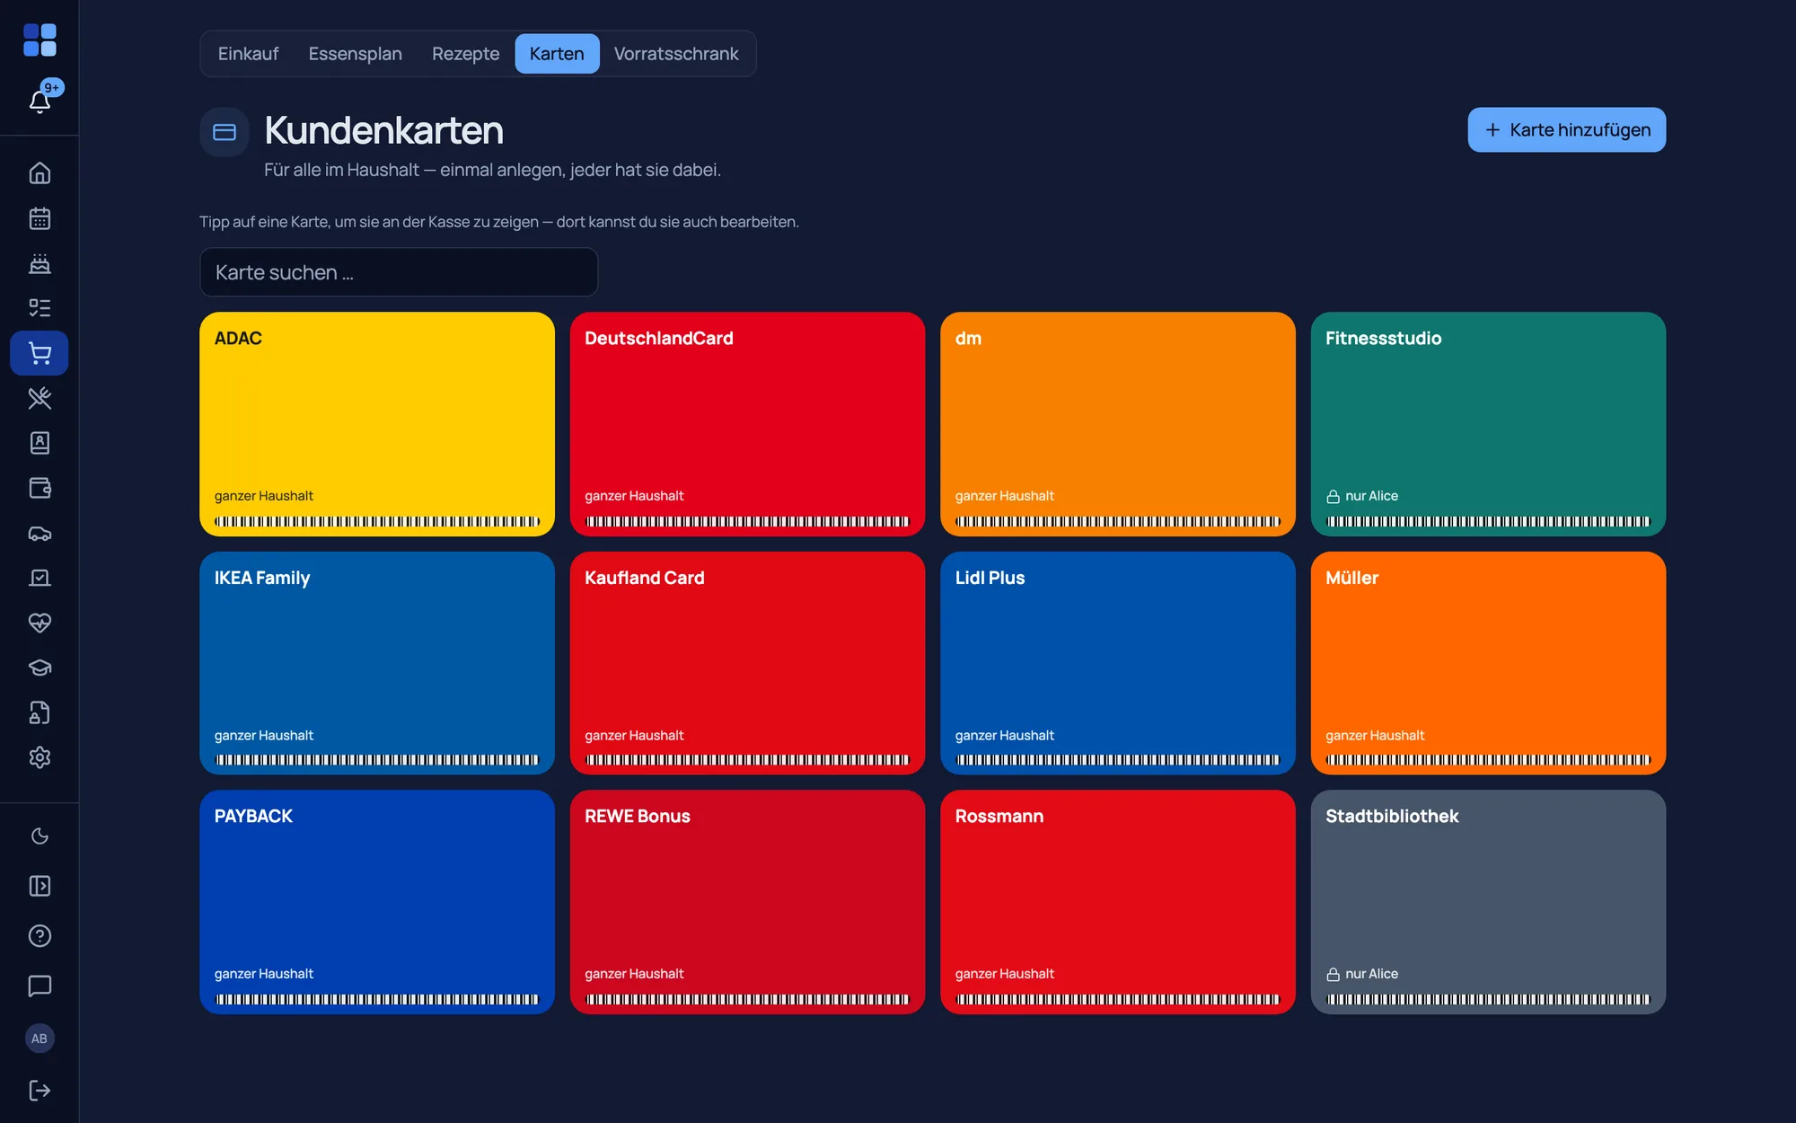The height and width of the screenshot is (1123, 1796).
Task: Open the birthday cake icon
Action: pos(40,263)
